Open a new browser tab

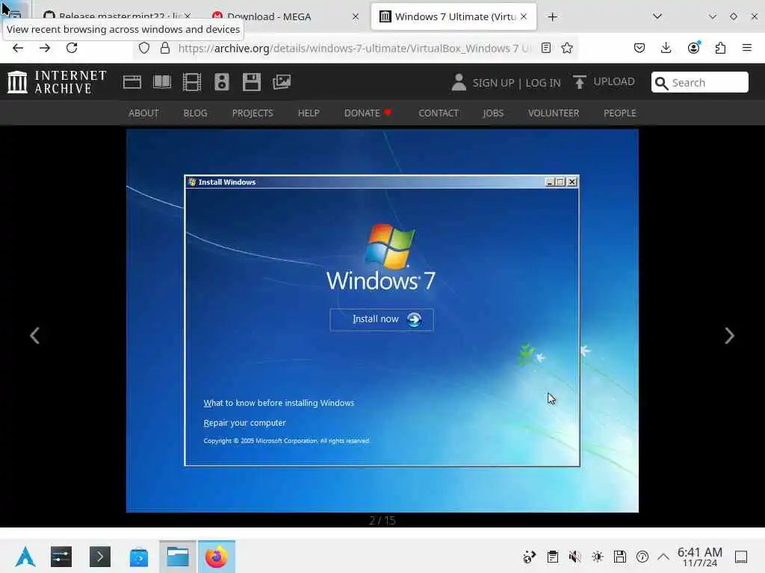[x=552, y=17]
